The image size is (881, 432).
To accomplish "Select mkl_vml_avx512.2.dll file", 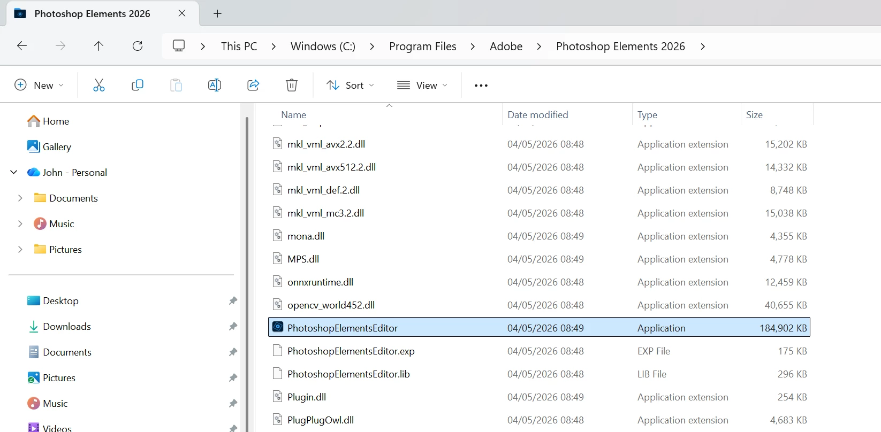I will pos(539,167).
